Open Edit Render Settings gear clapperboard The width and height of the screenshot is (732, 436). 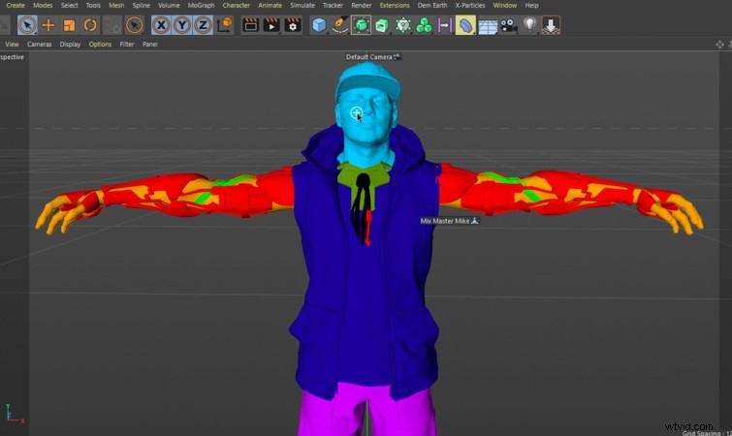point(293,25)
